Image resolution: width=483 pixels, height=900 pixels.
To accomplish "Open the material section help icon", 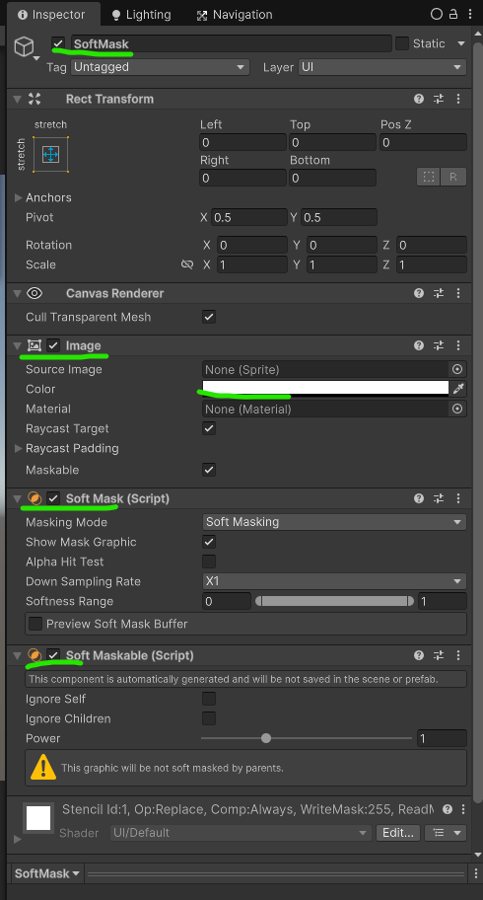I will click(448, 809).
